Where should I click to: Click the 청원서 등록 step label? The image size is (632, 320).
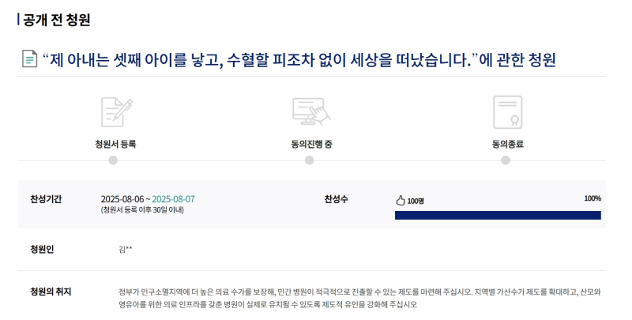(115, 144)
